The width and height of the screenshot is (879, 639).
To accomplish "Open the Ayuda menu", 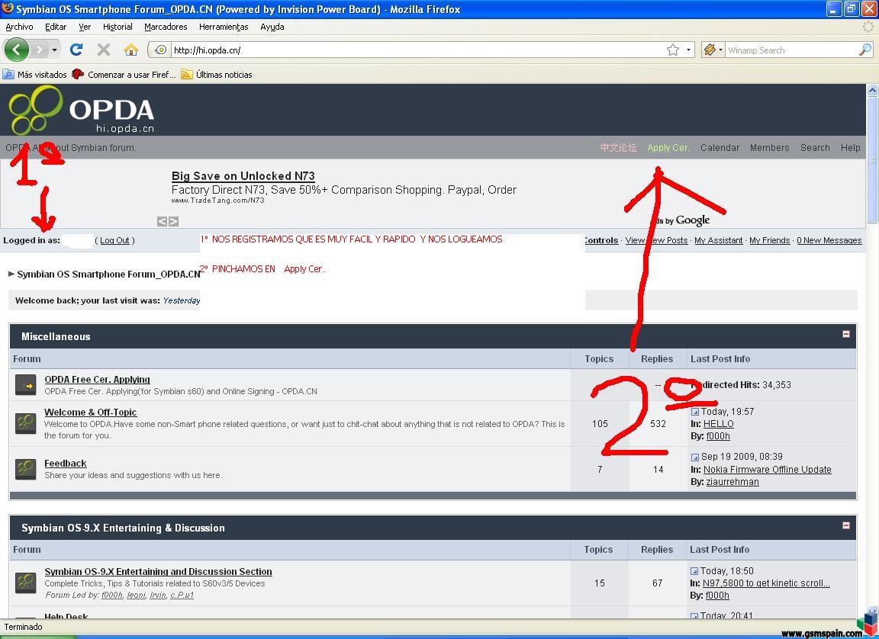I will [x=272, y=27].
